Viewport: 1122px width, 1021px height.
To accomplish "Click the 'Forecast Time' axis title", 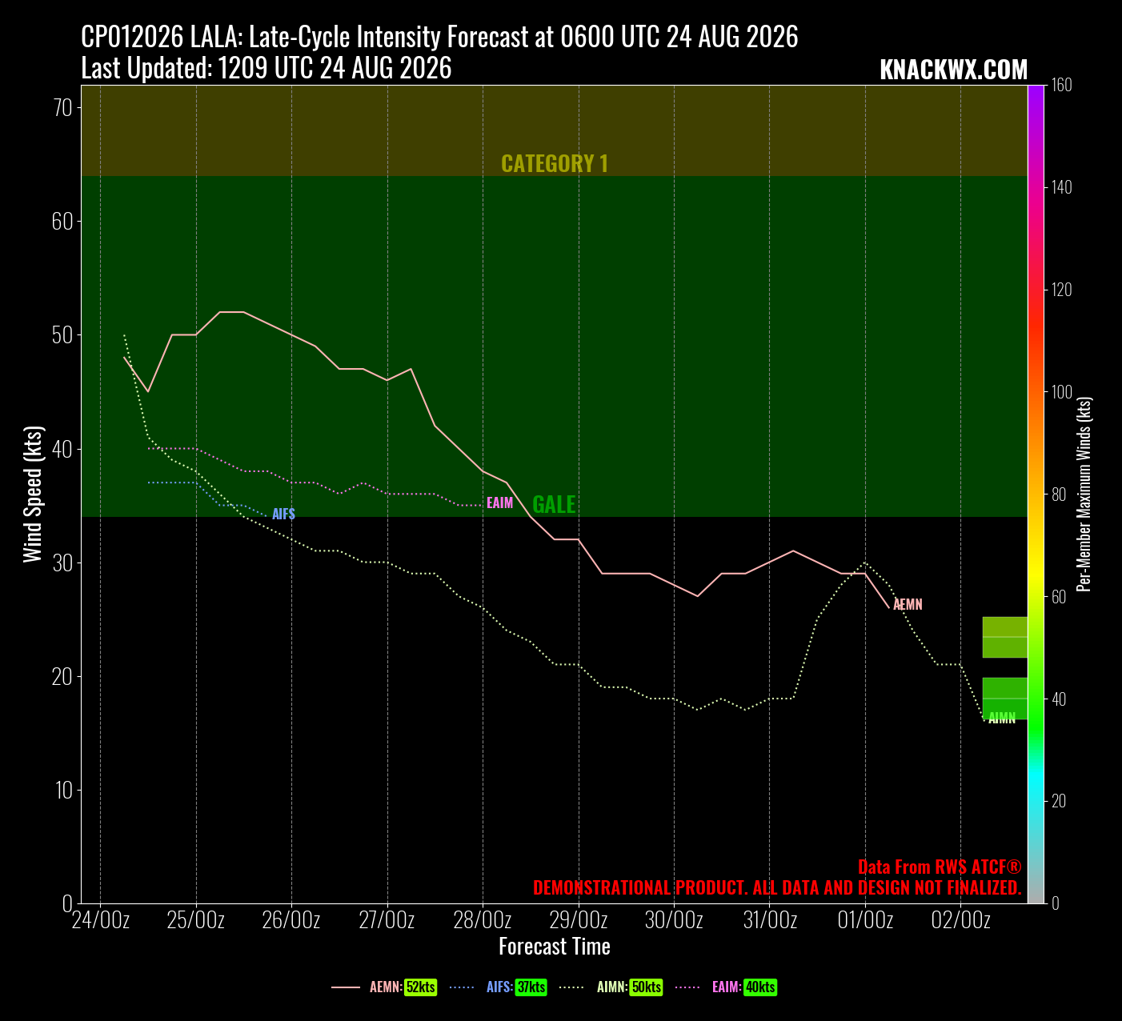I will coord(555,947).
